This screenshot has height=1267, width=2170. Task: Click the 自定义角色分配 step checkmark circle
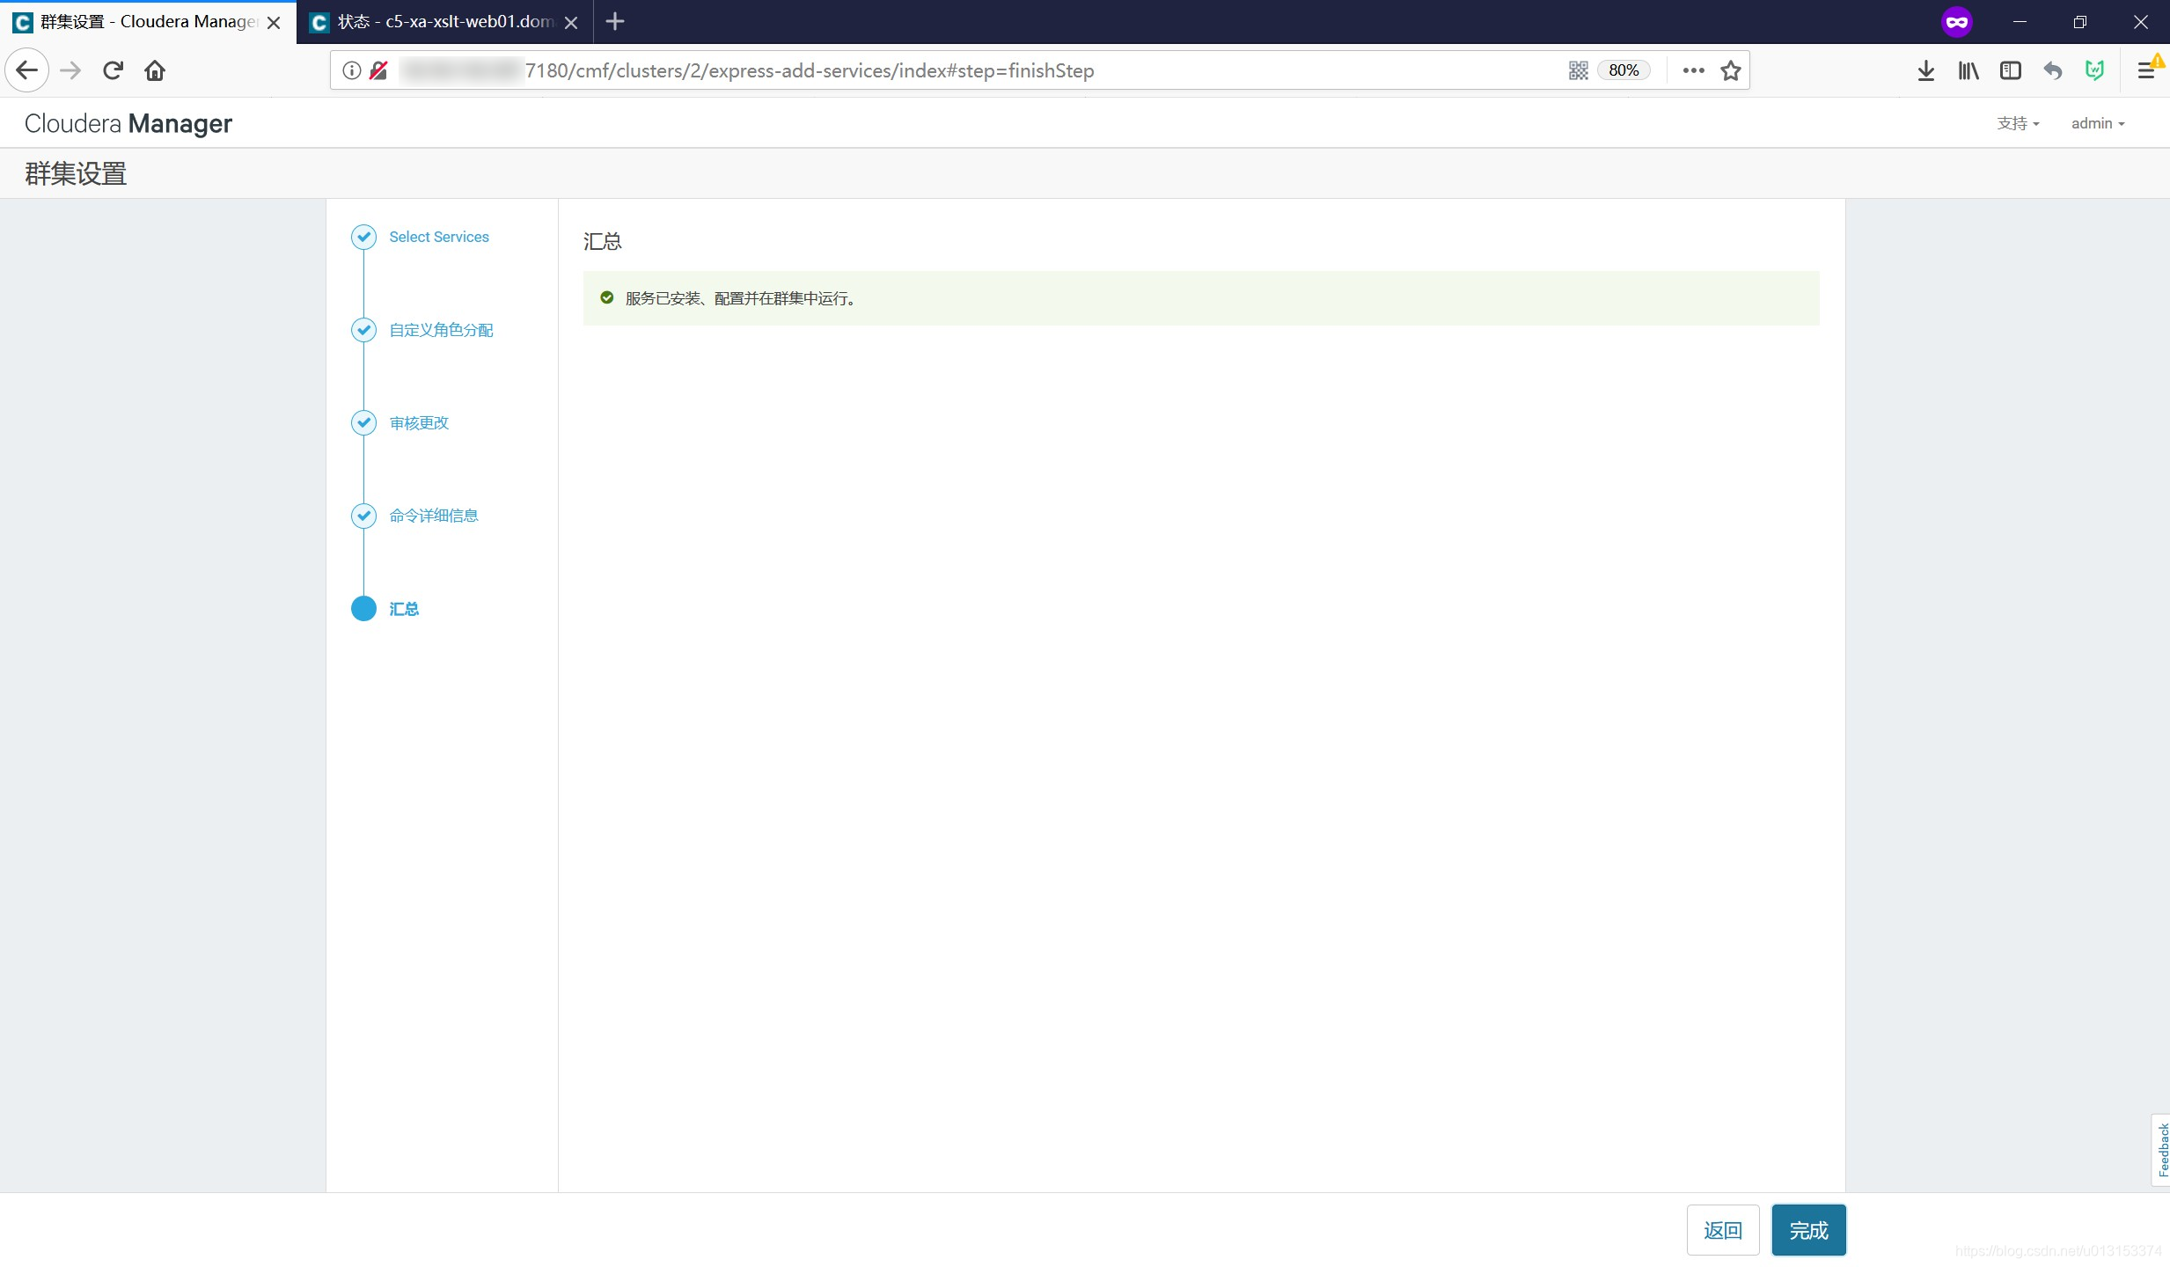click(x=363, y=330)
